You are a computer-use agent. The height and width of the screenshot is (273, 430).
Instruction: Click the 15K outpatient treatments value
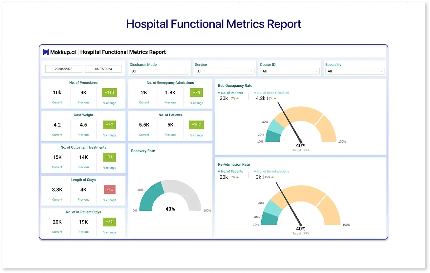tap(57, 157)
